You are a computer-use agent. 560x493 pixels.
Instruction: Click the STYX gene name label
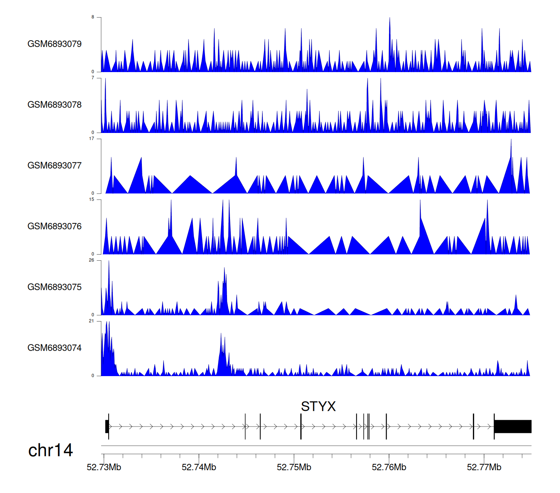(318, 406)
